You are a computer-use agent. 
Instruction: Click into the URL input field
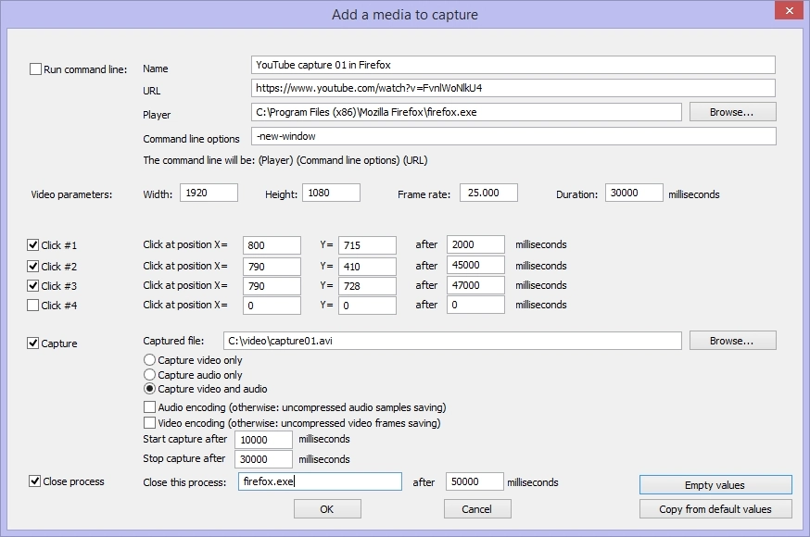click(x=513, y=88)
